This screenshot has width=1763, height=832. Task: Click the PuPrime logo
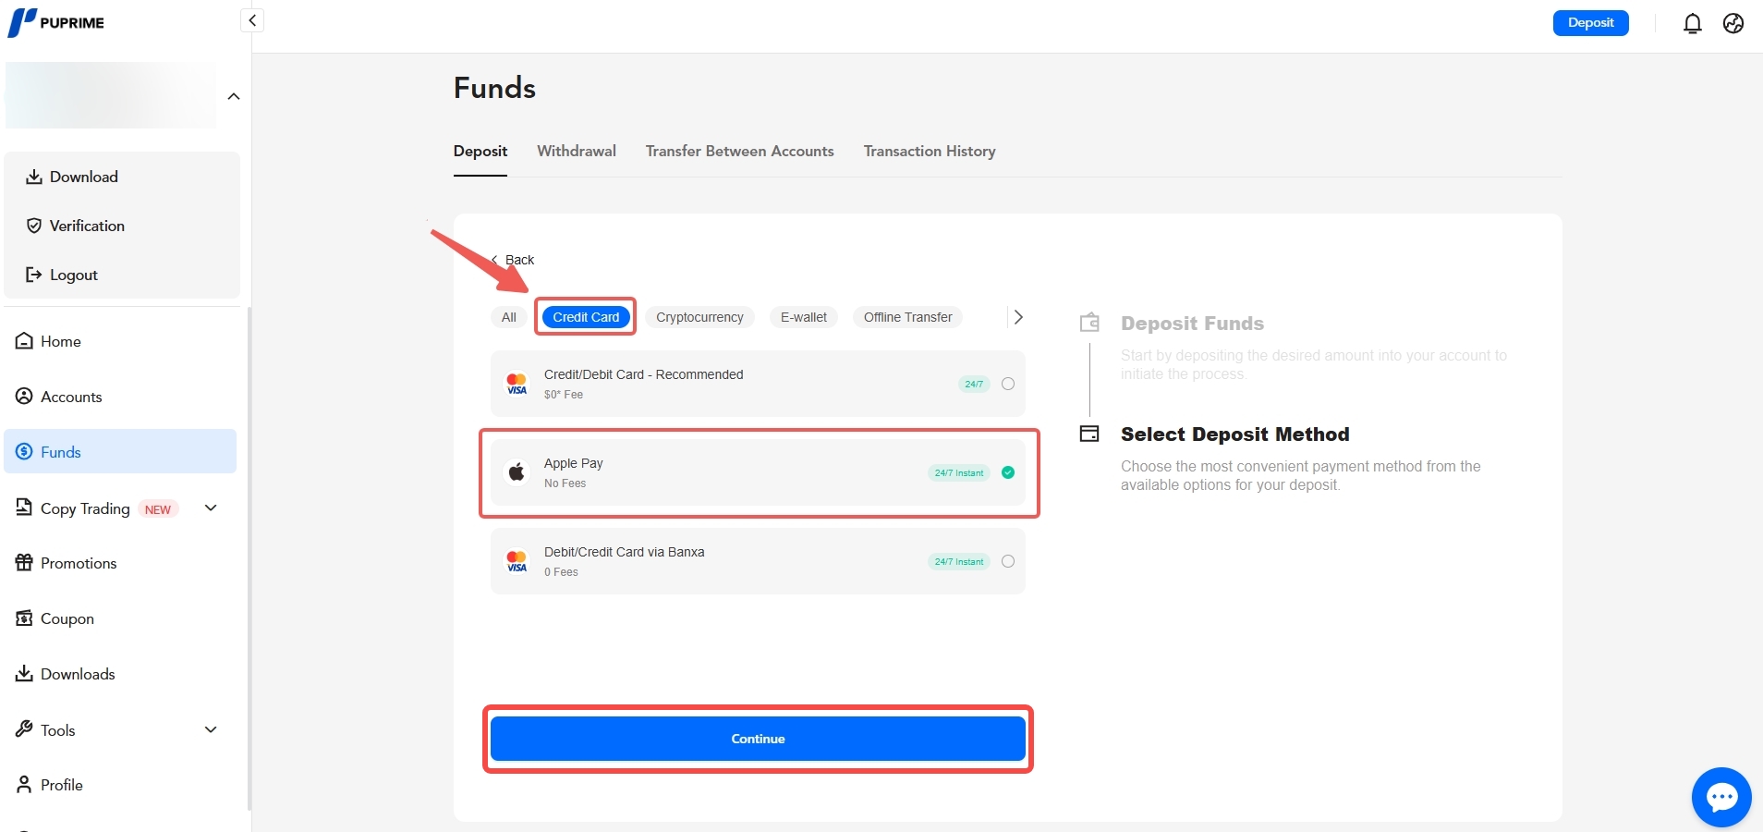point(56,22)
